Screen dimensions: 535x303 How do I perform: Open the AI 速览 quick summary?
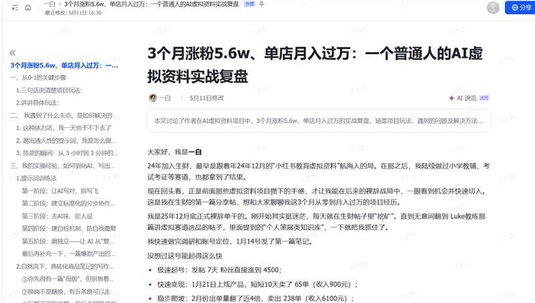466,98
